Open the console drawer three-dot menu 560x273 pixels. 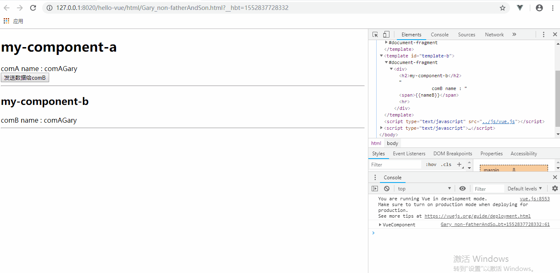(x=375, y=178)
